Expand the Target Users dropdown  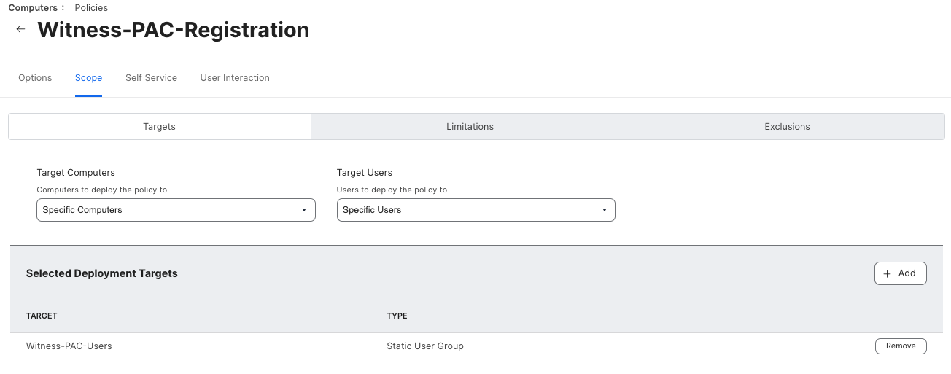point(475,210)
